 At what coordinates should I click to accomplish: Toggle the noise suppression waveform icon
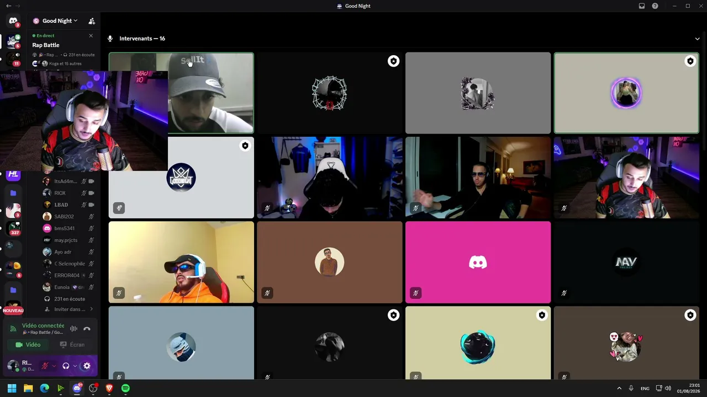click(73, 329)
